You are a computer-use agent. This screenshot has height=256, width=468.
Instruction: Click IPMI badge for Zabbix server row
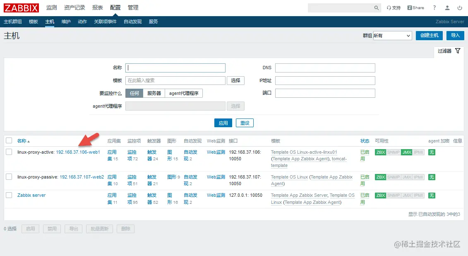[x=418, y=196]
